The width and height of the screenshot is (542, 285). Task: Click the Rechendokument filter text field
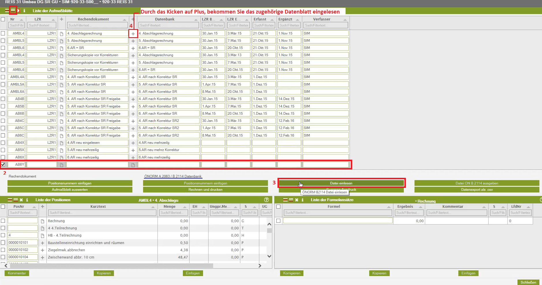97,25
